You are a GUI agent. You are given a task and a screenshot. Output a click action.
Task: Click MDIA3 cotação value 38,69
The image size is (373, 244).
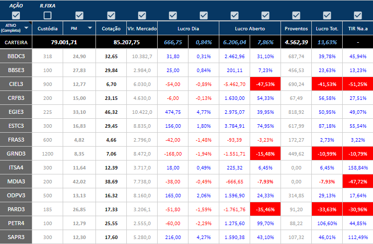(x=111, y=181)
